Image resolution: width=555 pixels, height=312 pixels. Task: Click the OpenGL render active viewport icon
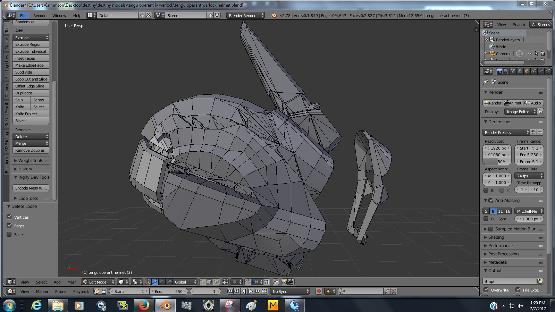(x=284, y=282)
